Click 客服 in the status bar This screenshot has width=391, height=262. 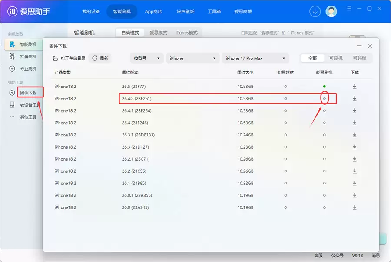318,256
